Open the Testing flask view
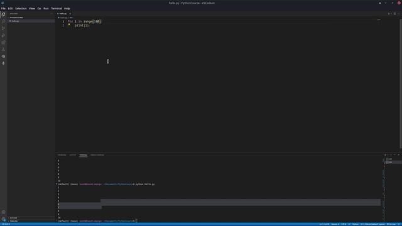The image size is (402, 226). [x=3, y=49]
